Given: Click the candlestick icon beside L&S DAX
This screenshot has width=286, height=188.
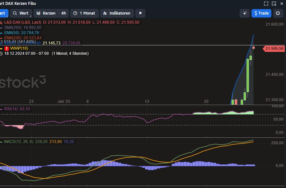Looking at the screenshot, I should click(x=1, y=22).
